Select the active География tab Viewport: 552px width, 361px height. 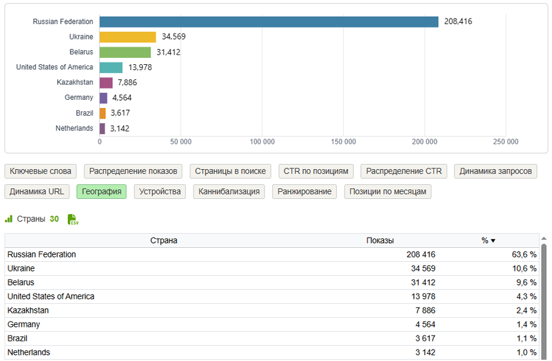click(101, 191)
